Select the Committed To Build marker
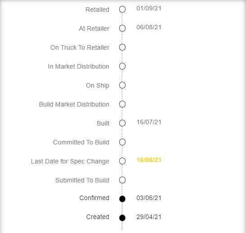 coord(122,142)
